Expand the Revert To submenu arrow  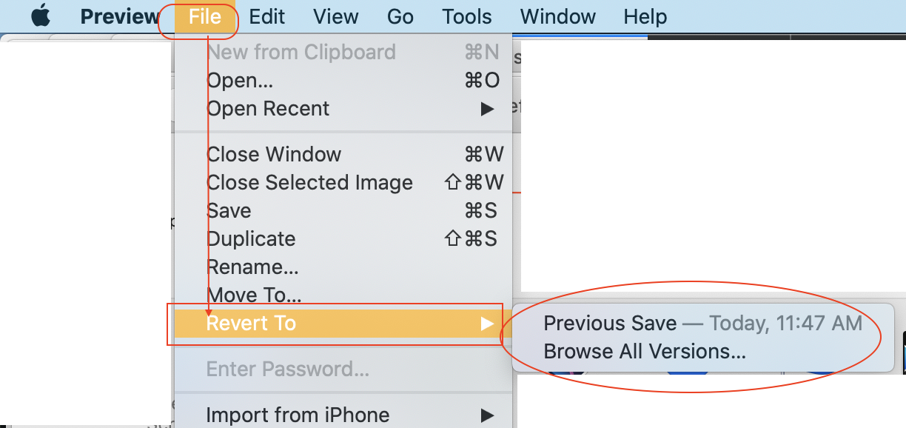[486, 324]
